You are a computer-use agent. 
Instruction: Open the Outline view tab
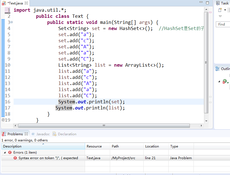(x=223, y=69)
